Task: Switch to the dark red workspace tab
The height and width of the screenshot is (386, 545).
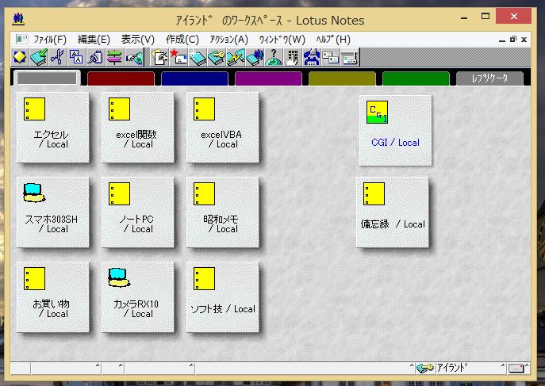Action: tap(120, 78)
